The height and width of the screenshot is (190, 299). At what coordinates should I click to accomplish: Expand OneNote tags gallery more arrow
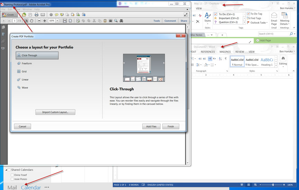[244, 22]
